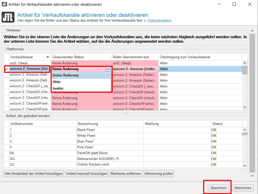This screenshot has width=258, height=194.
Task: Click 'Markierte entfernen' button
Action: pos(126,173)
